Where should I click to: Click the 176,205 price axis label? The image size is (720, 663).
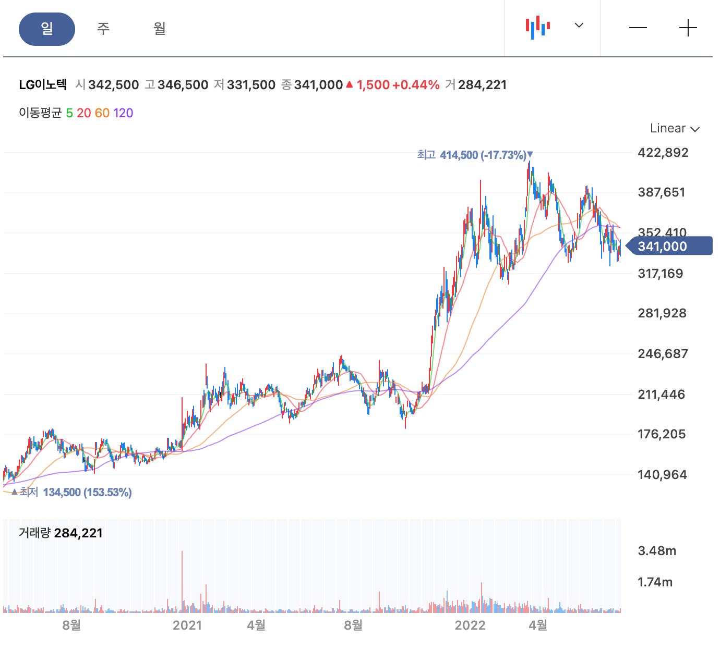point(662,434)
